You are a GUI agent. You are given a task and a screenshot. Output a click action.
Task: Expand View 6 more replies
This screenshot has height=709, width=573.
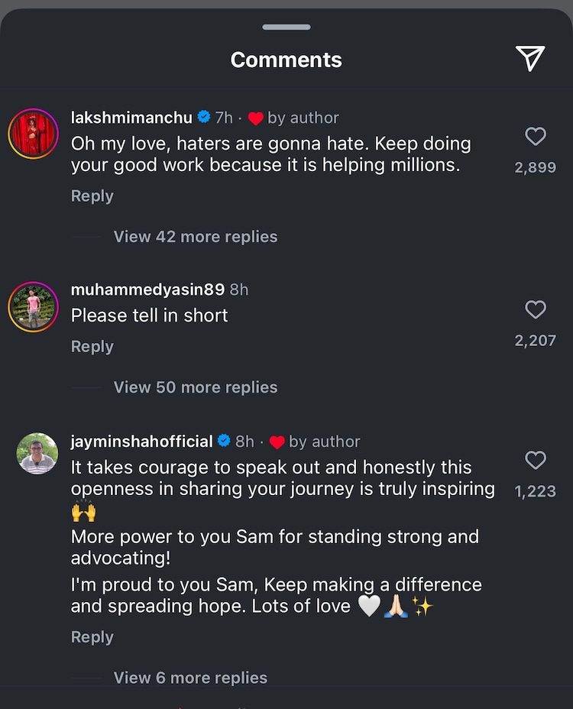pos(190,678)
